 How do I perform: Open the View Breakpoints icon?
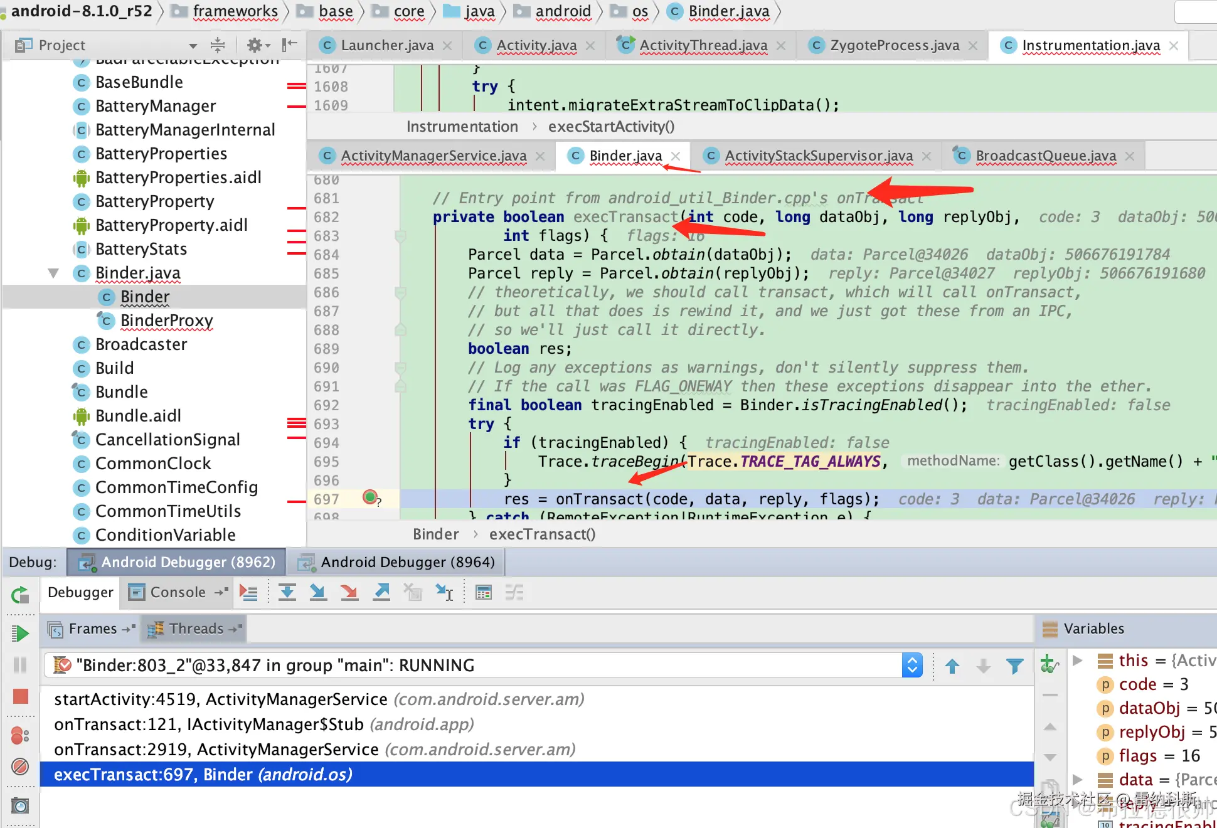21,735
